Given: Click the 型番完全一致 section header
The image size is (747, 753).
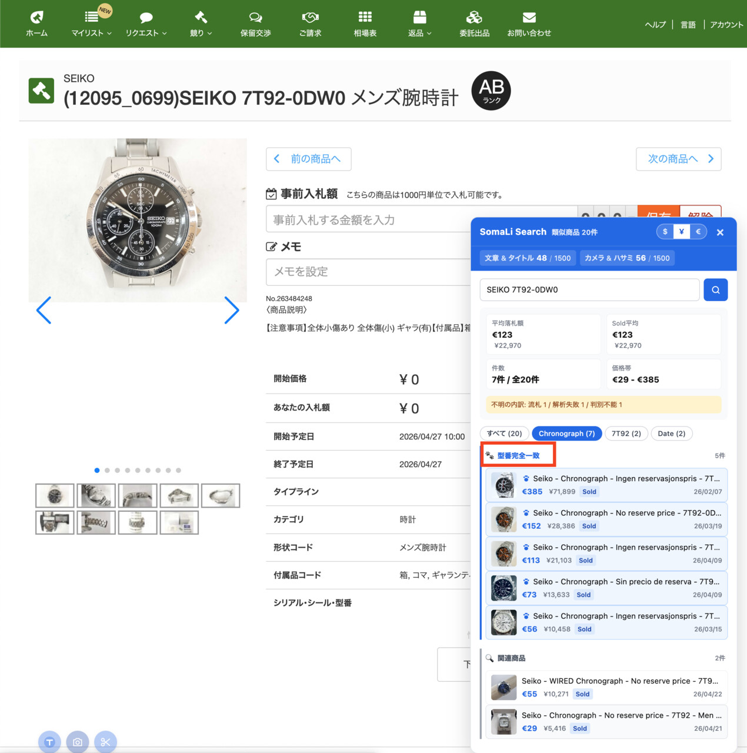Looking at the screenshot, I should [x=518, y=455].
